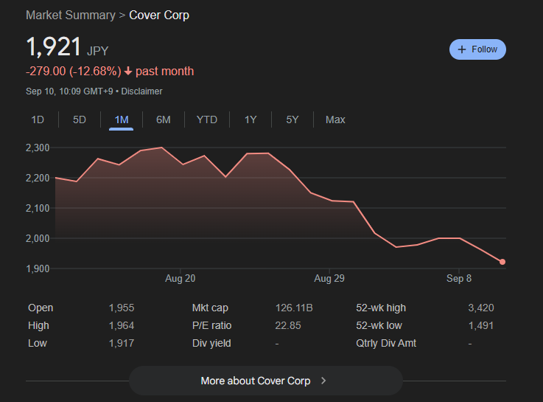Click the 52-wk low label
This screenshot has width=543, height=402.
(379, 325)
